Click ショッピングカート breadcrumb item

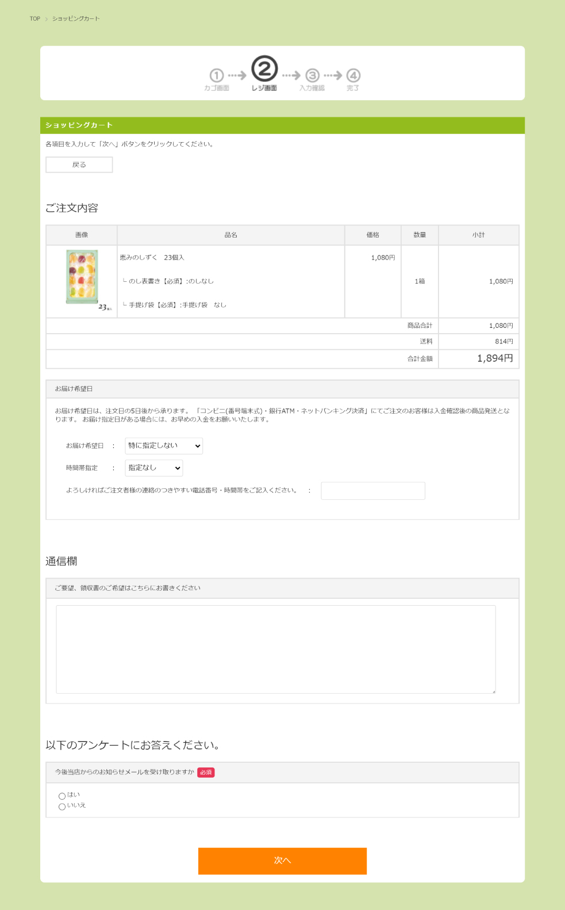76,19
